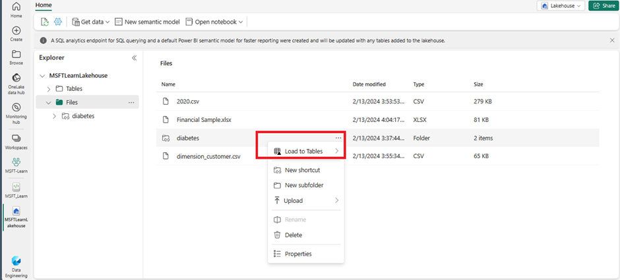The image size is (620, 280).
Task: Dismiss the SQL analytics endpoint banner
Action: tap(612, 40)
